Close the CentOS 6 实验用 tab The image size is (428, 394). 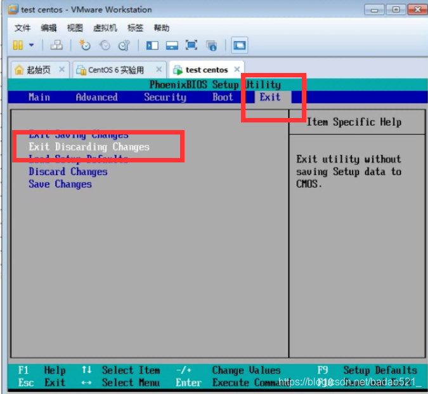pos(159,69)
